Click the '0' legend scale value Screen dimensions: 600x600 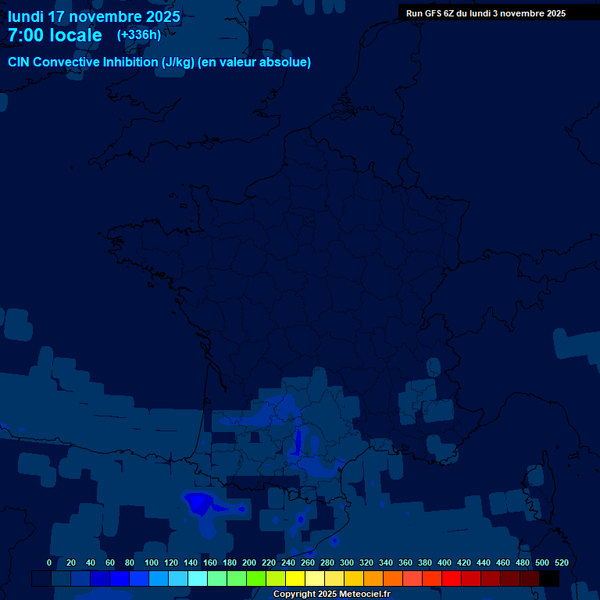[x=49, y=562]
